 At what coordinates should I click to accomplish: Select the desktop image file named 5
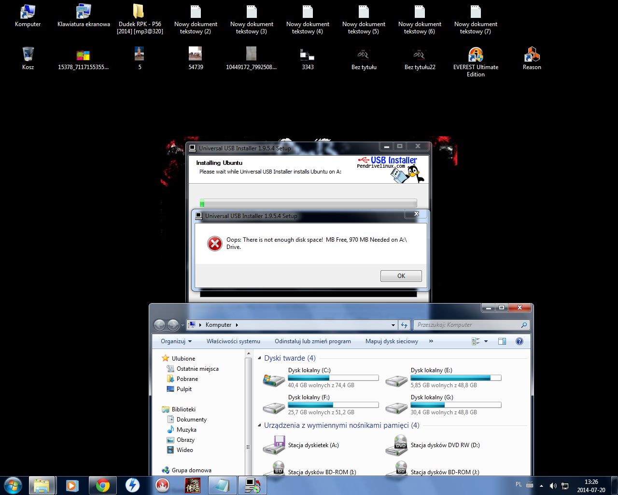[x=140, y=58]
